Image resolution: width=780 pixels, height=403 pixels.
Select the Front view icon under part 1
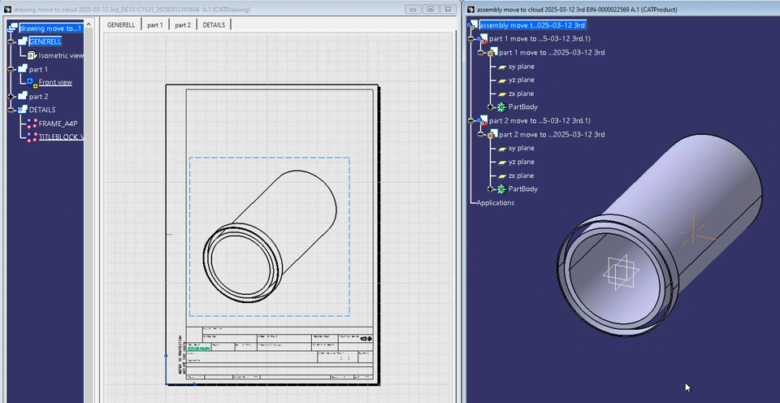pos(32,82)
